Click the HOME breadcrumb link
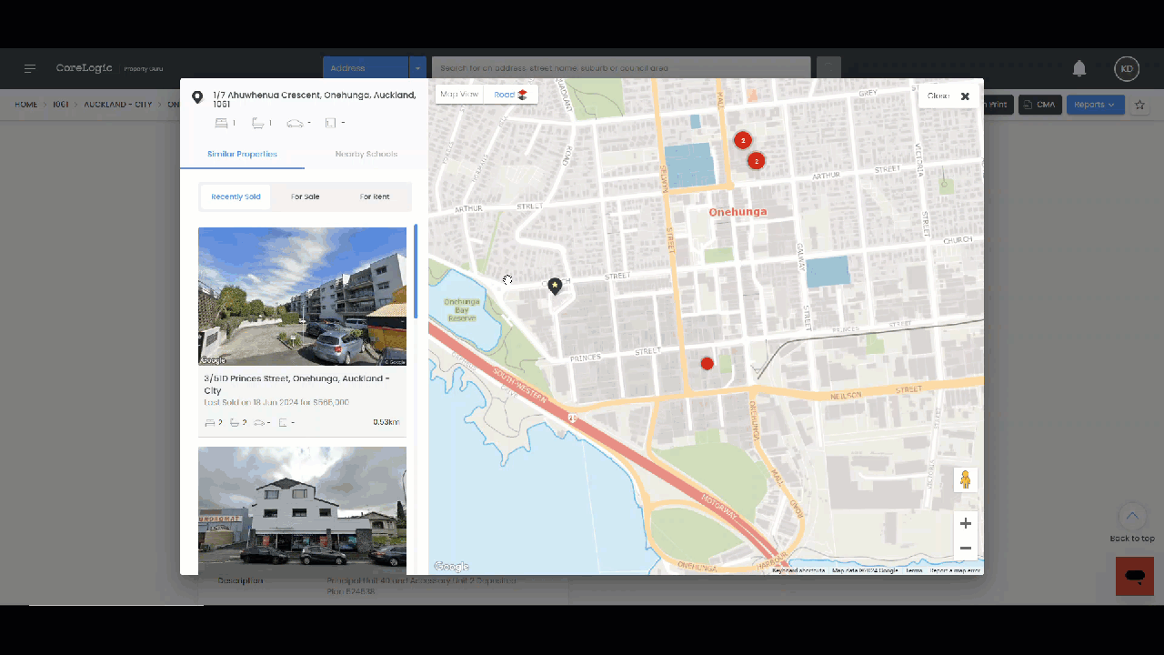The image size is (1164, 655). point(26,105)
